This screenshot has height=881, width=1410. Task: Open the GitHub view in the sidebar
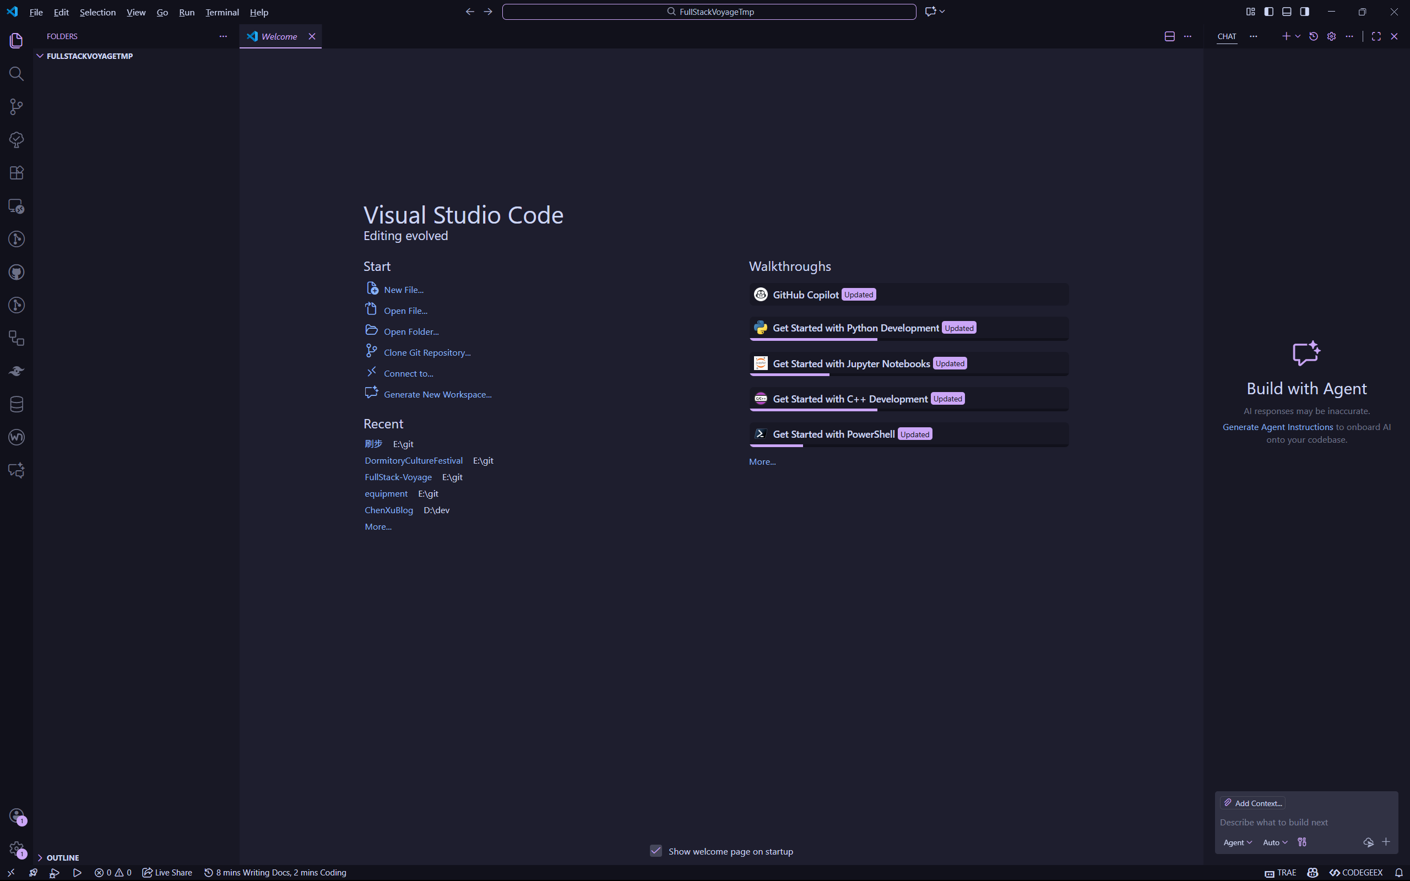pos(16,272)
